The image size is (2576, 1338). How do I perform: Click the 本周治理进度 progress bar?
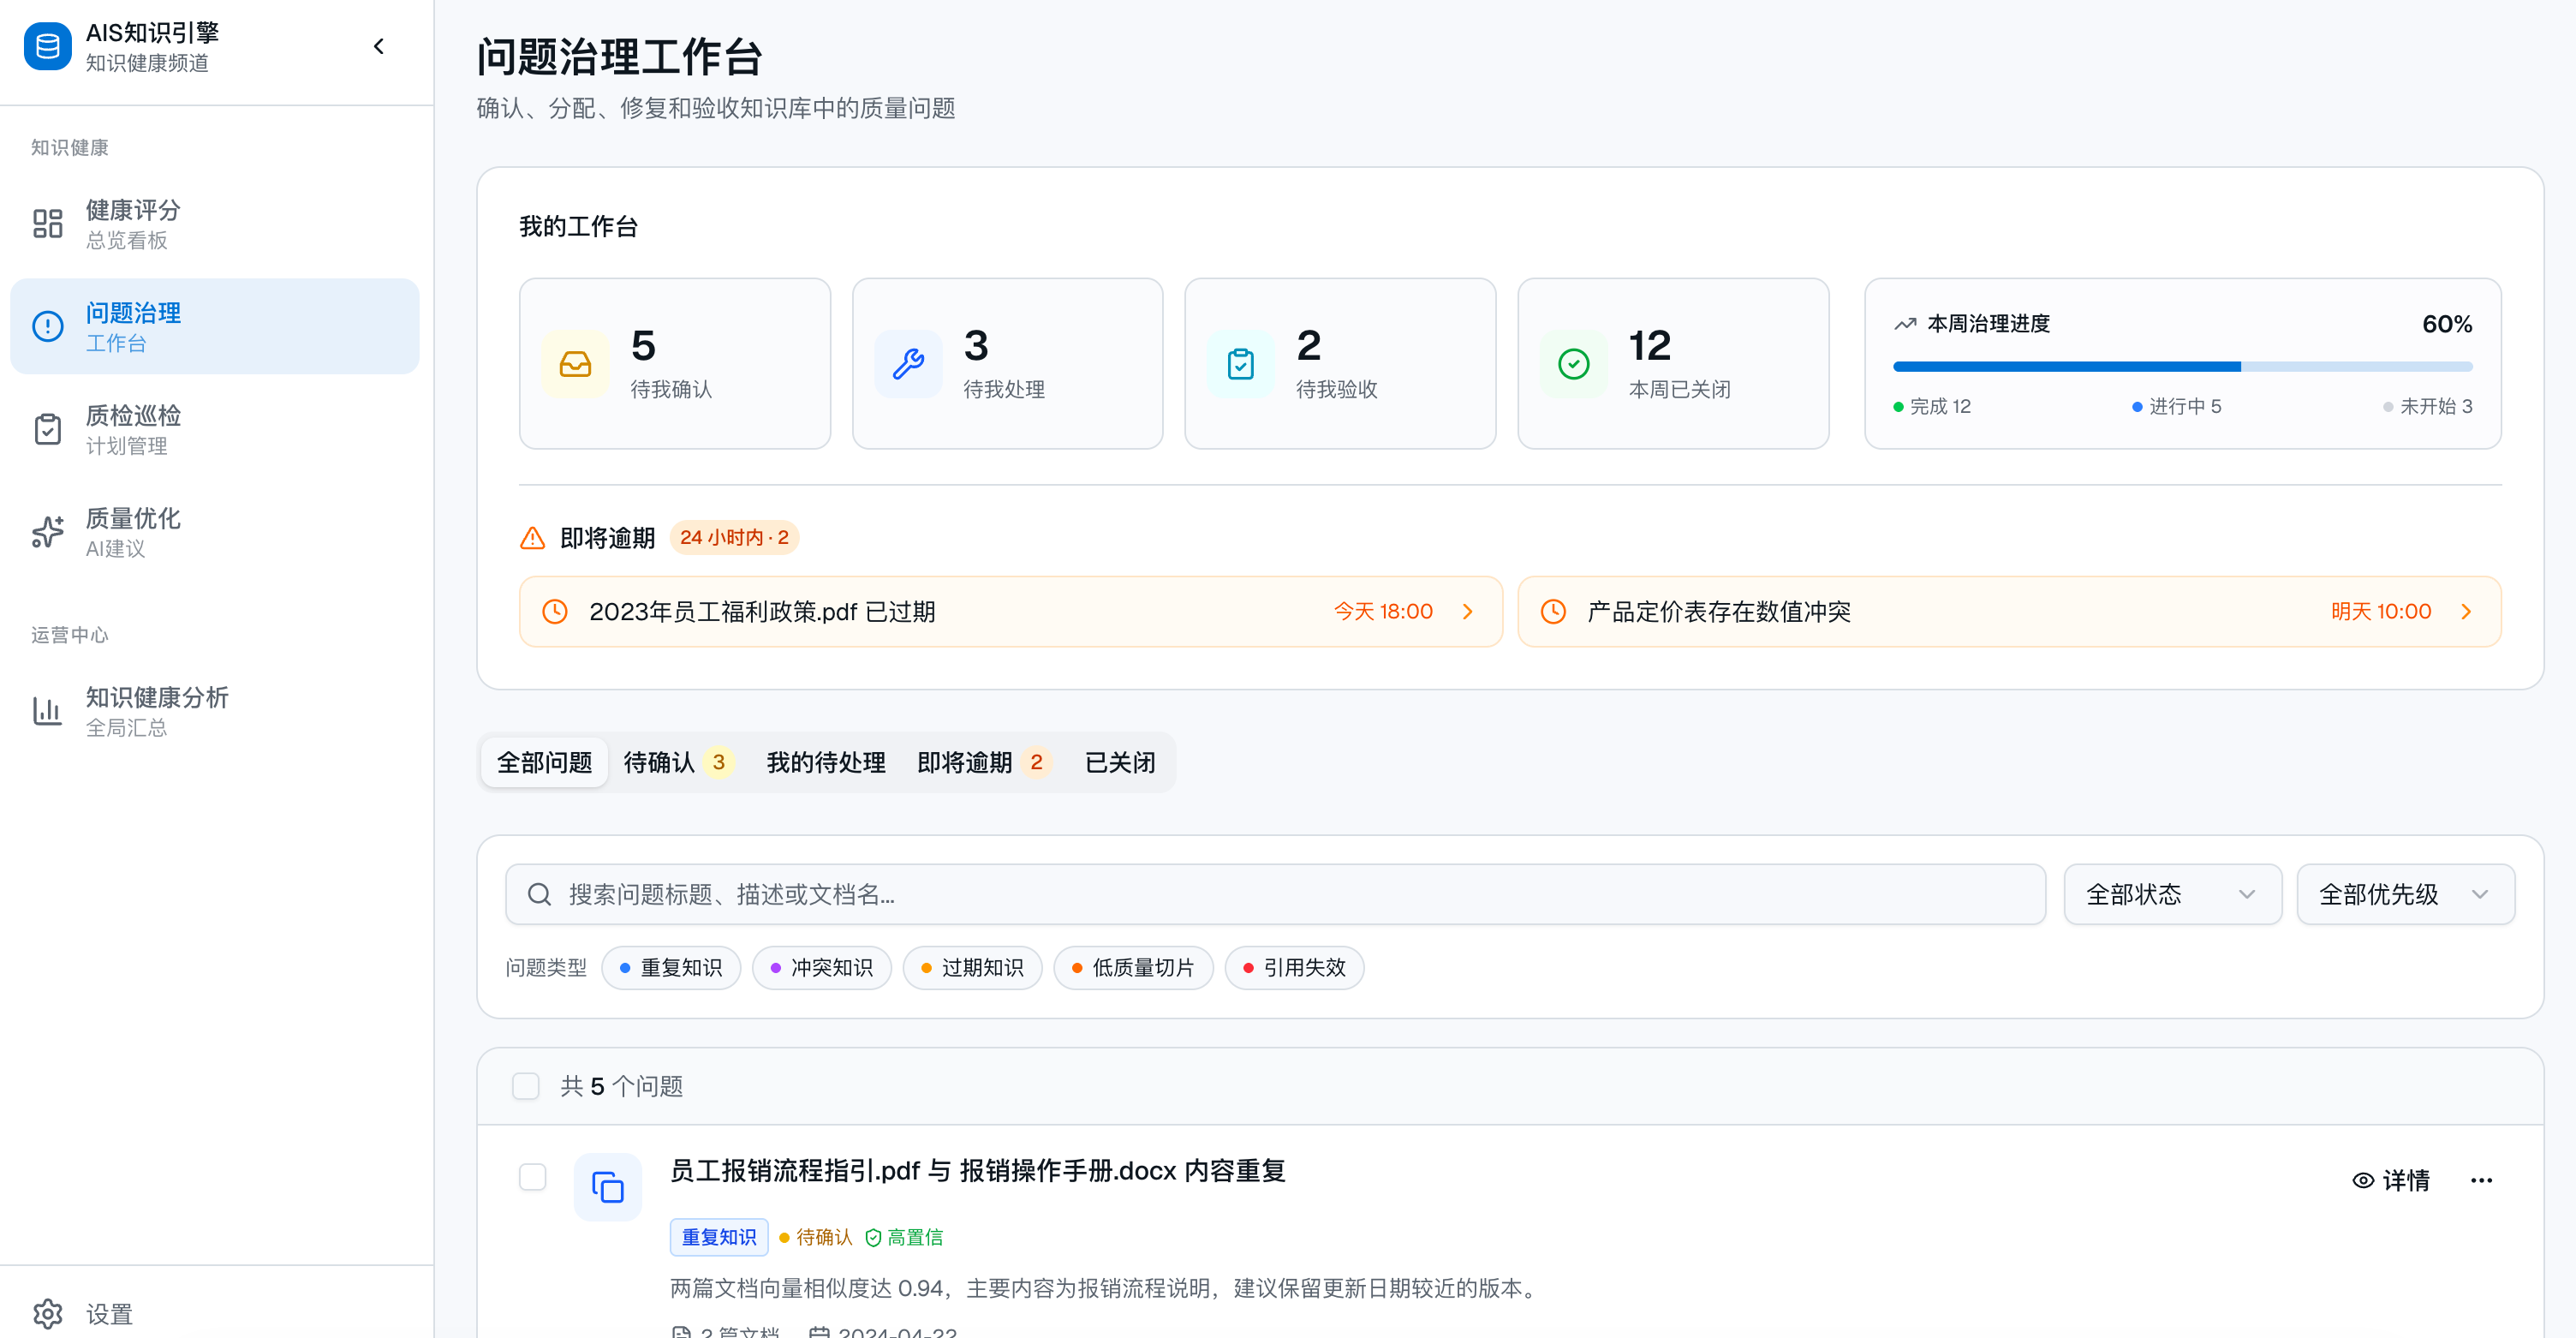click(x=2182, y=367)
